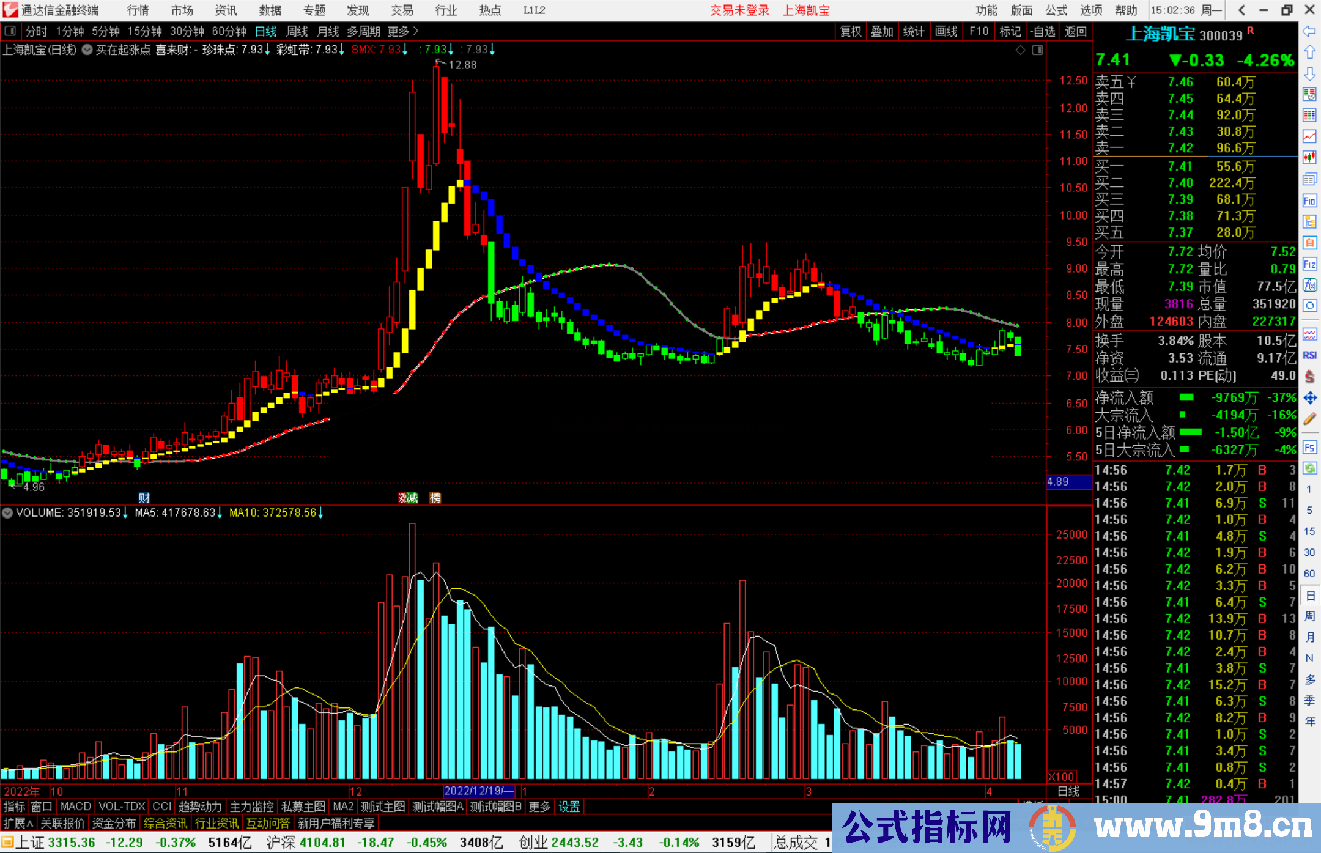
Task: Click the f(x) formula icon in sidebar
Action: coord(1309,286)
